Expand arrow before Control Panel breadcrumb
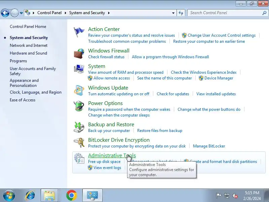This screenshot has width=269, height=202. pyautogui.click(x=33, y=13)
